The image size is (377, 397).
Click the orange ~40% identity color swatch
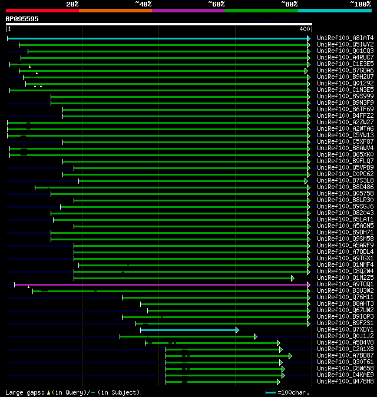click(115, 11)
